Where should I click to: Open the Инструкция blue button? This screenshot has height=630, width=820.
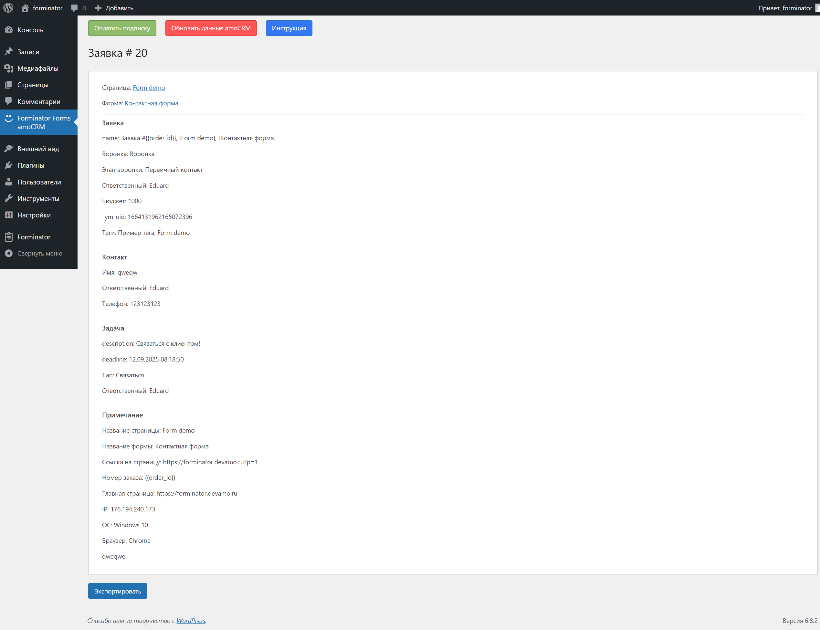click(289, 28)
